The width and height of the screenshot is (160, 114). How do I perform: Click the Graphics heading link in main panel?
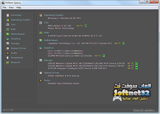[x=49, y=48]
